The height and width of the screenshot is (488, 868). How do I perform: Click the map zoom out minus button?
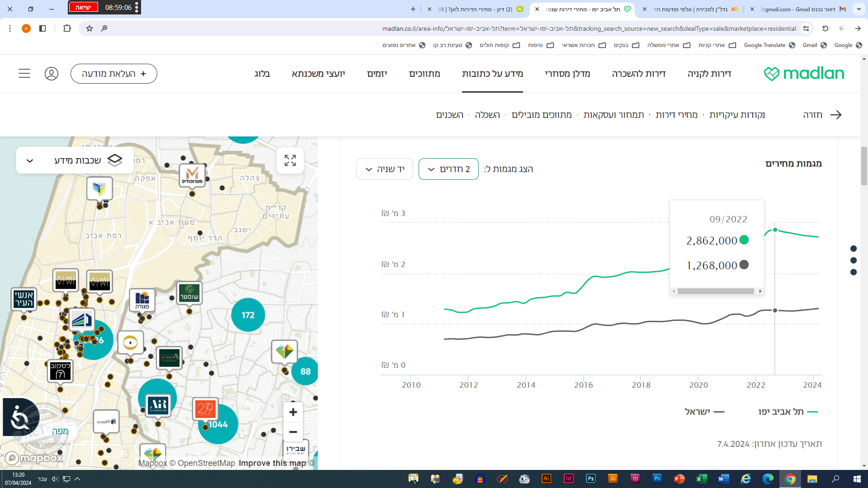click(x=293, y=432)
